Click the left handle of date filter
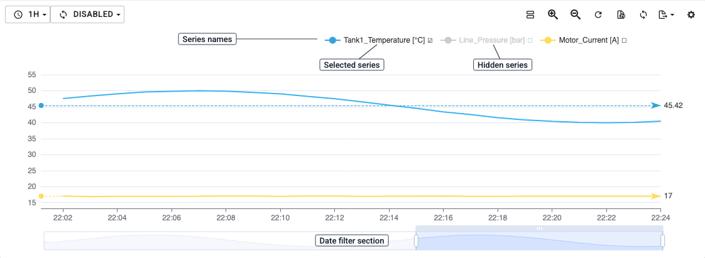 [416, 241]
